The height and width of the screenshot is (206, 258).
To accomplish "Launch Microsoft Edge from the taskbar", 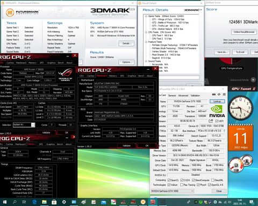I will coord(34,202).
